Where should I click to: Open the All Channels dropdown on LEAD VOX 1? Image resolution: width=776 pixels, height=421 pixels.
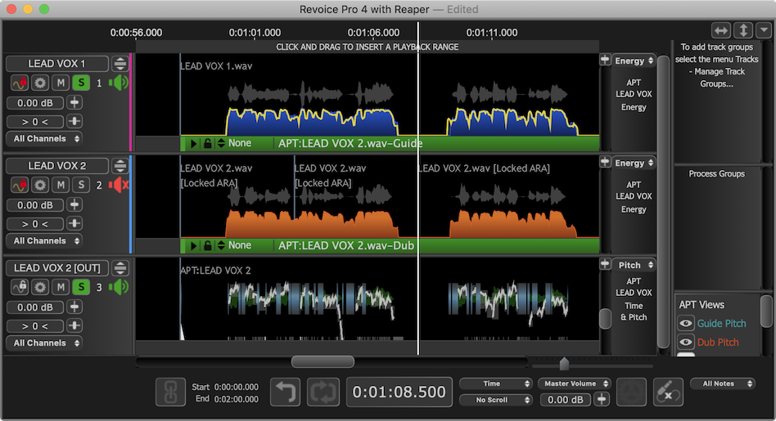click(x=47, y=139)
